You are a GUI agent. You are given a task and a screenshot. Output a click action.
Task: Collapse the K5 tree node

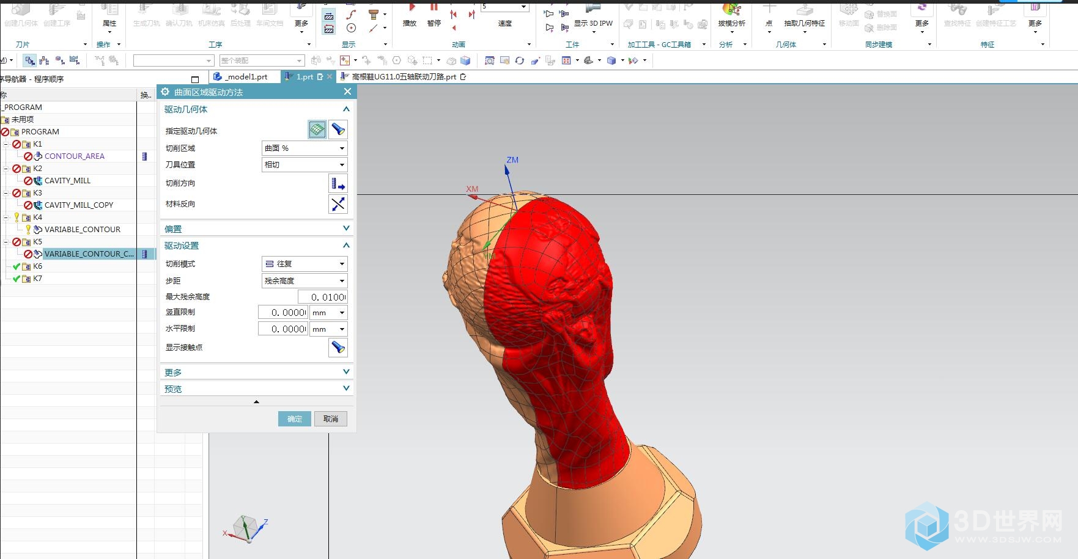(7, 242)
